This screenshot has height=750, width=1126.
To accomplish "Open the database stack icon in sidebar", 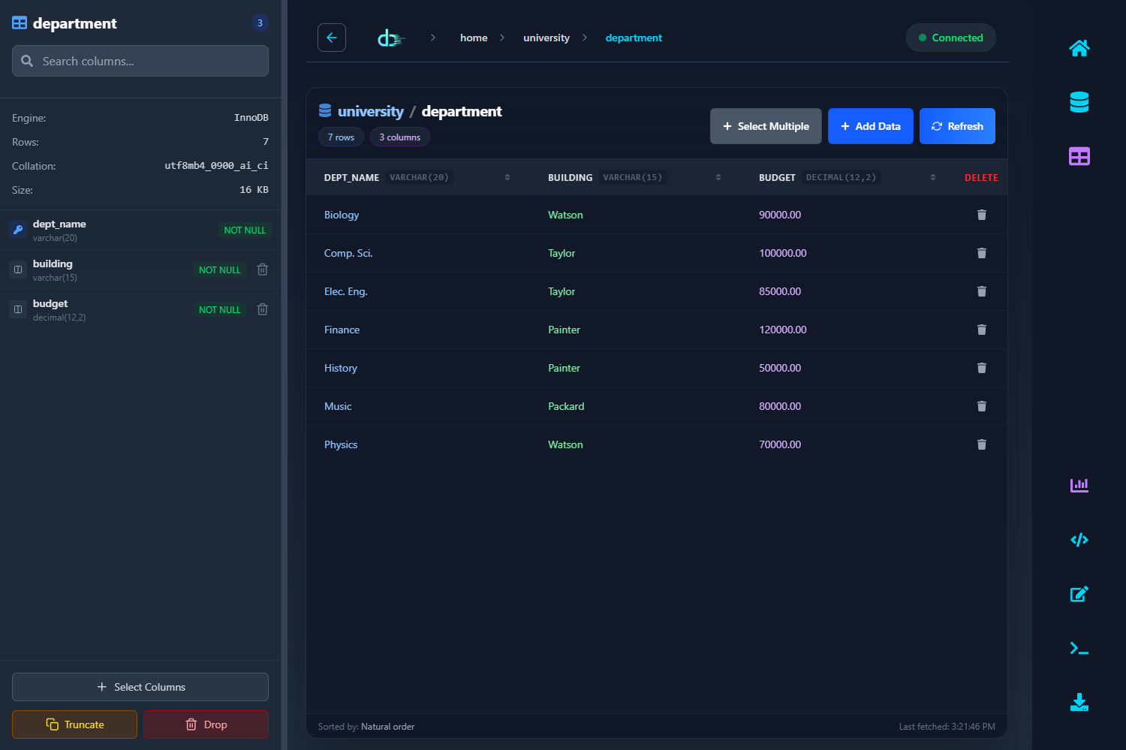I will (1079, 102).
